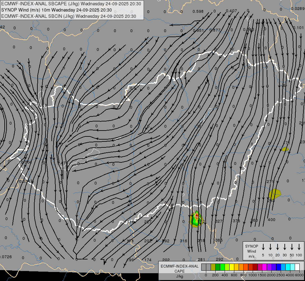Screen dimensions: 305x281
Task: Click the 400 value in the southeast
Action: pyautogui.click(x=271, y=220)
